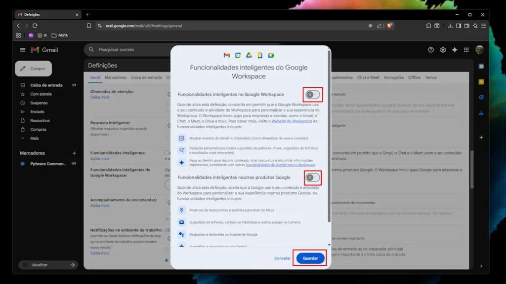Open the Website do Workspace link
The height and width of the screenshot is (284, 506).
(292, 121)
